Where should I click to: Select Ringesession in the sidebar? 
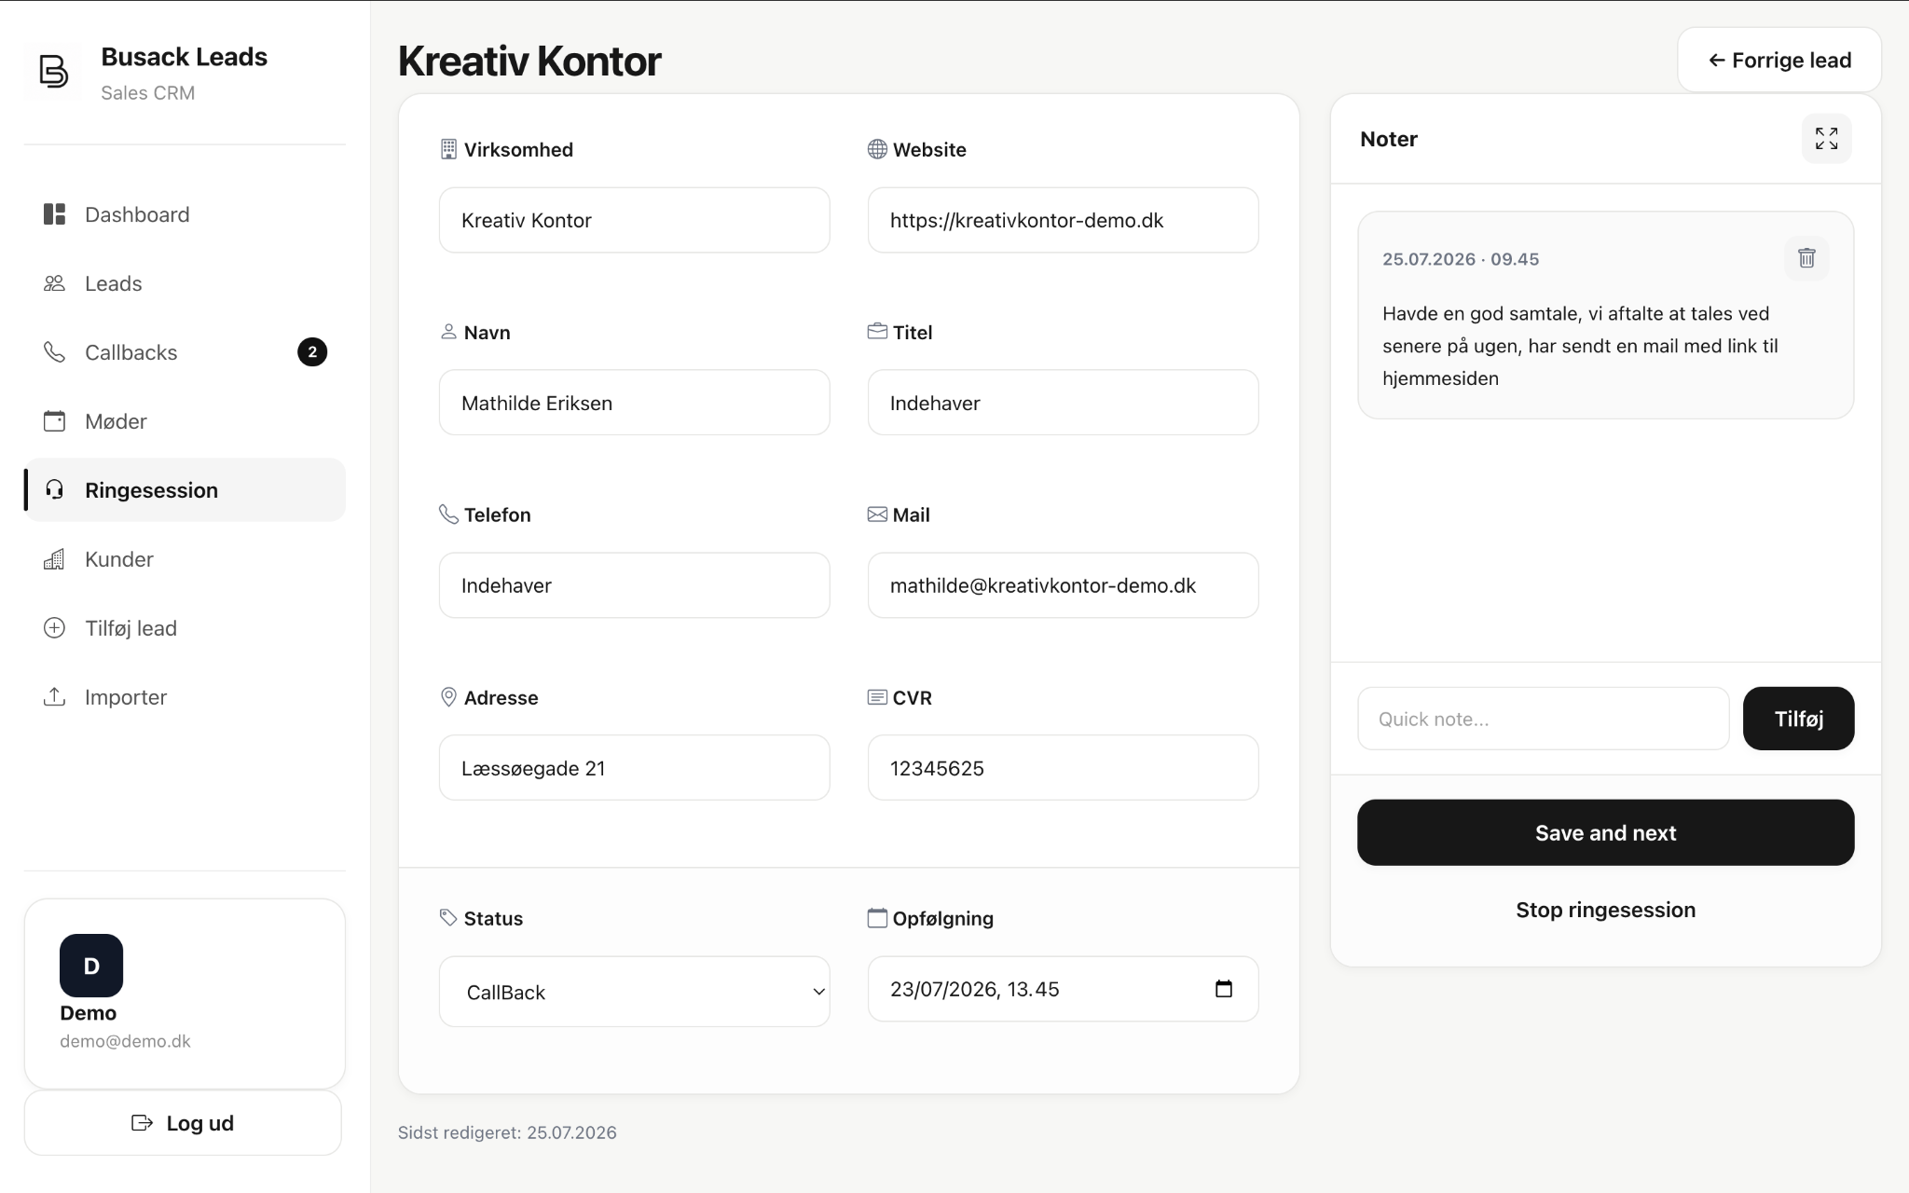(x=185, y=490)
